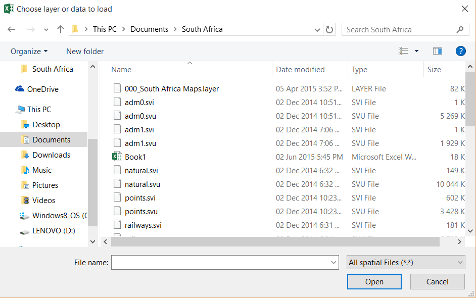This screenshot has width=476, height=298.
Task: Refresh the South Africa folder listing
Action: tap(329, 29)
